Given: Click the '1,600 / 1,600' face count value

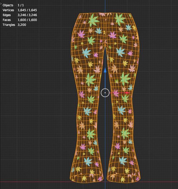Looking at the screenshot, I should coord(27,20).
